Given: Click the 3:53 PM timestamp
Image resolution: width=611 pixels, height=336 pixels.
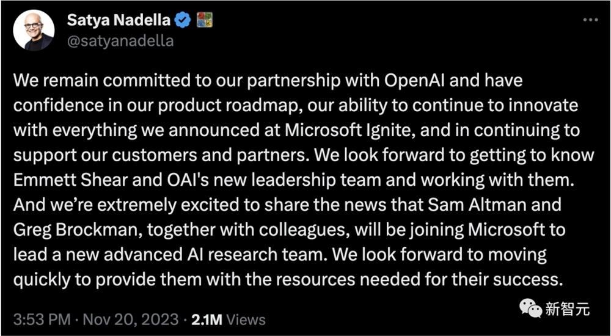Looking at the screenshot, I should (42, 320).
